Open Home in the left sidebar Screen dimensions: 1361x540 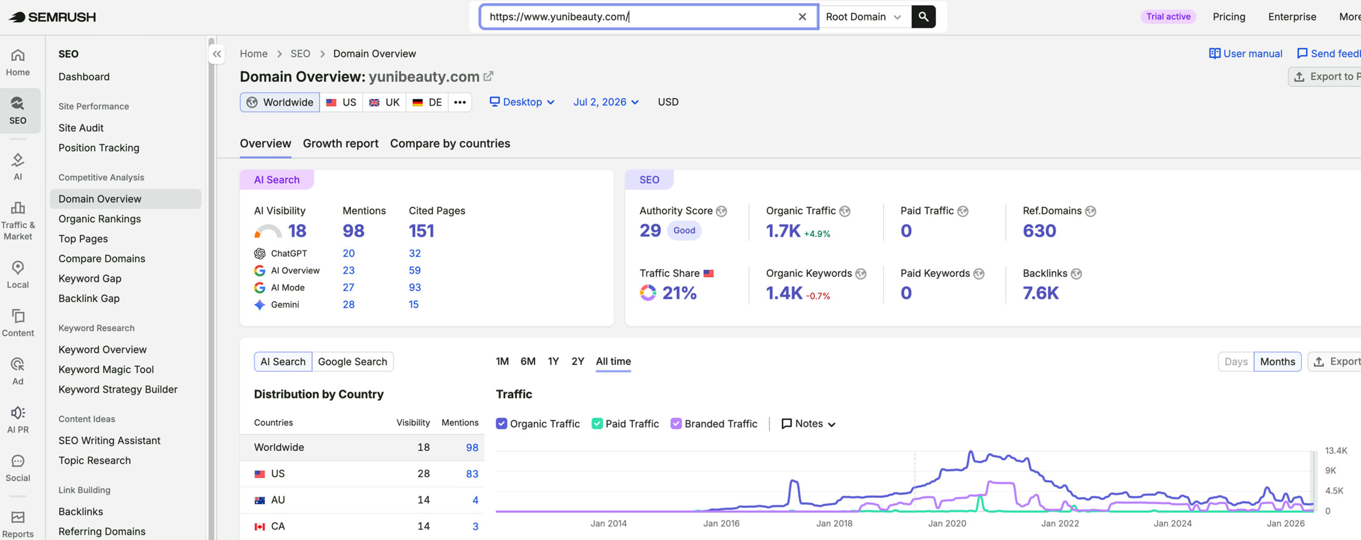pyautogui.click(x=18, y=63)
